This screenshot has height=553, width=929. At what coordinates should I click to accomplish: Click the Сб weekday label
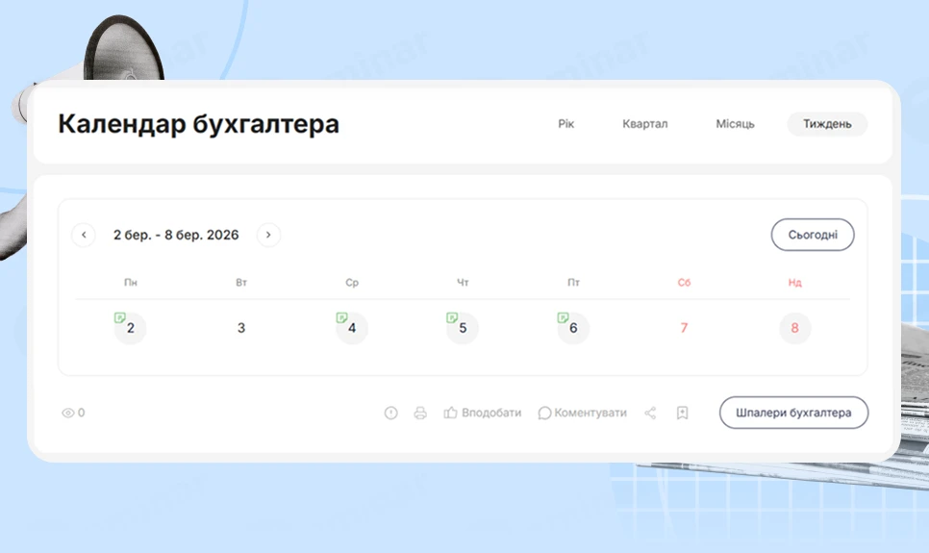click(684, 283)
